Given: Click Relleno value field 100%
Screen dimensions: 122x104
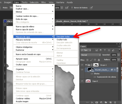Looking at the screenshot, I should coord(114,60).
